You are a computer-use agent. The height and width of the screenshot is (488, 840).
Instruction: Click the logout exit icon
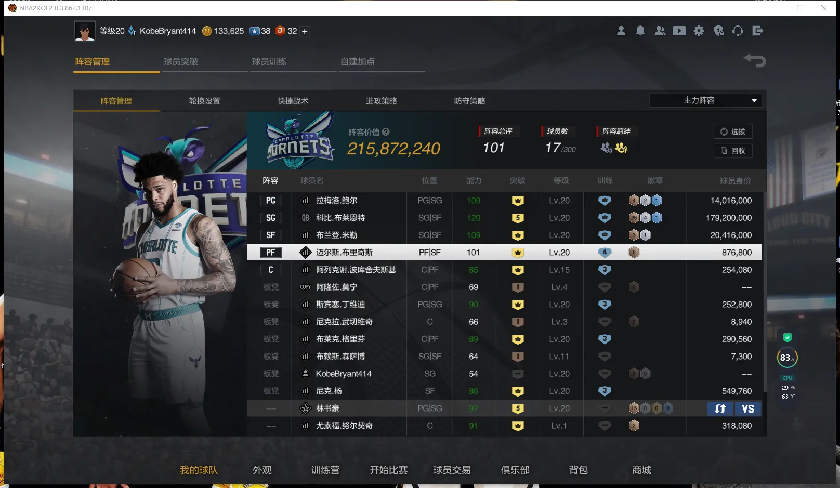tap(758, 31)
